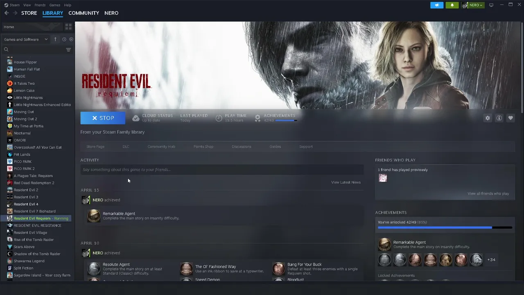The image size is (524, 295).
Task: Open the announcements megaphone icon
Action: pyautogui.click(x=437, y=5)
